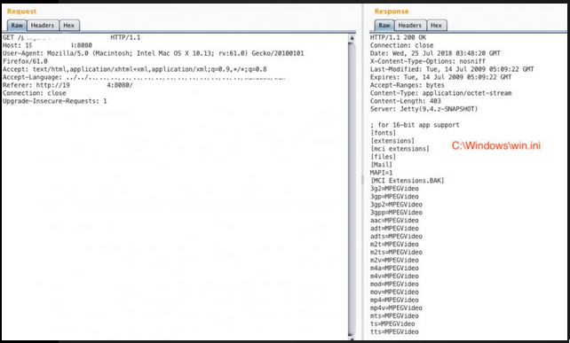
Task: Switch to the Request Raw tab
Action: click(17, 26)
